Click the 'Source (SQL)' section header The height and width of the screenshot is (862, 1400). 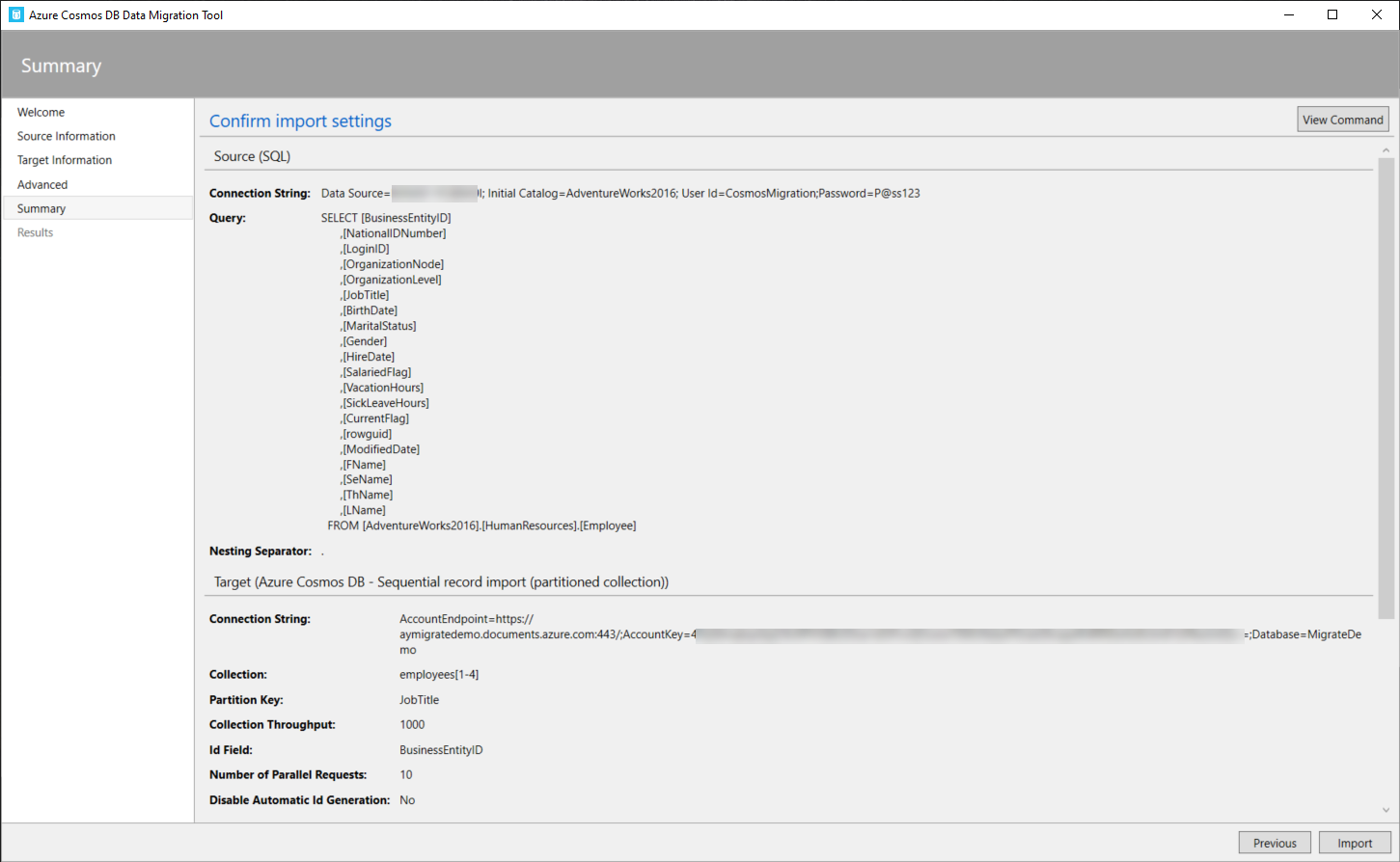point(252,156)
